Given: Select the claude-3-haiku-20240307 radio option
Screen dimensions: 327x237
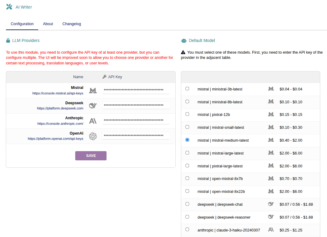Looking at the screenshot, I should 187,229.
